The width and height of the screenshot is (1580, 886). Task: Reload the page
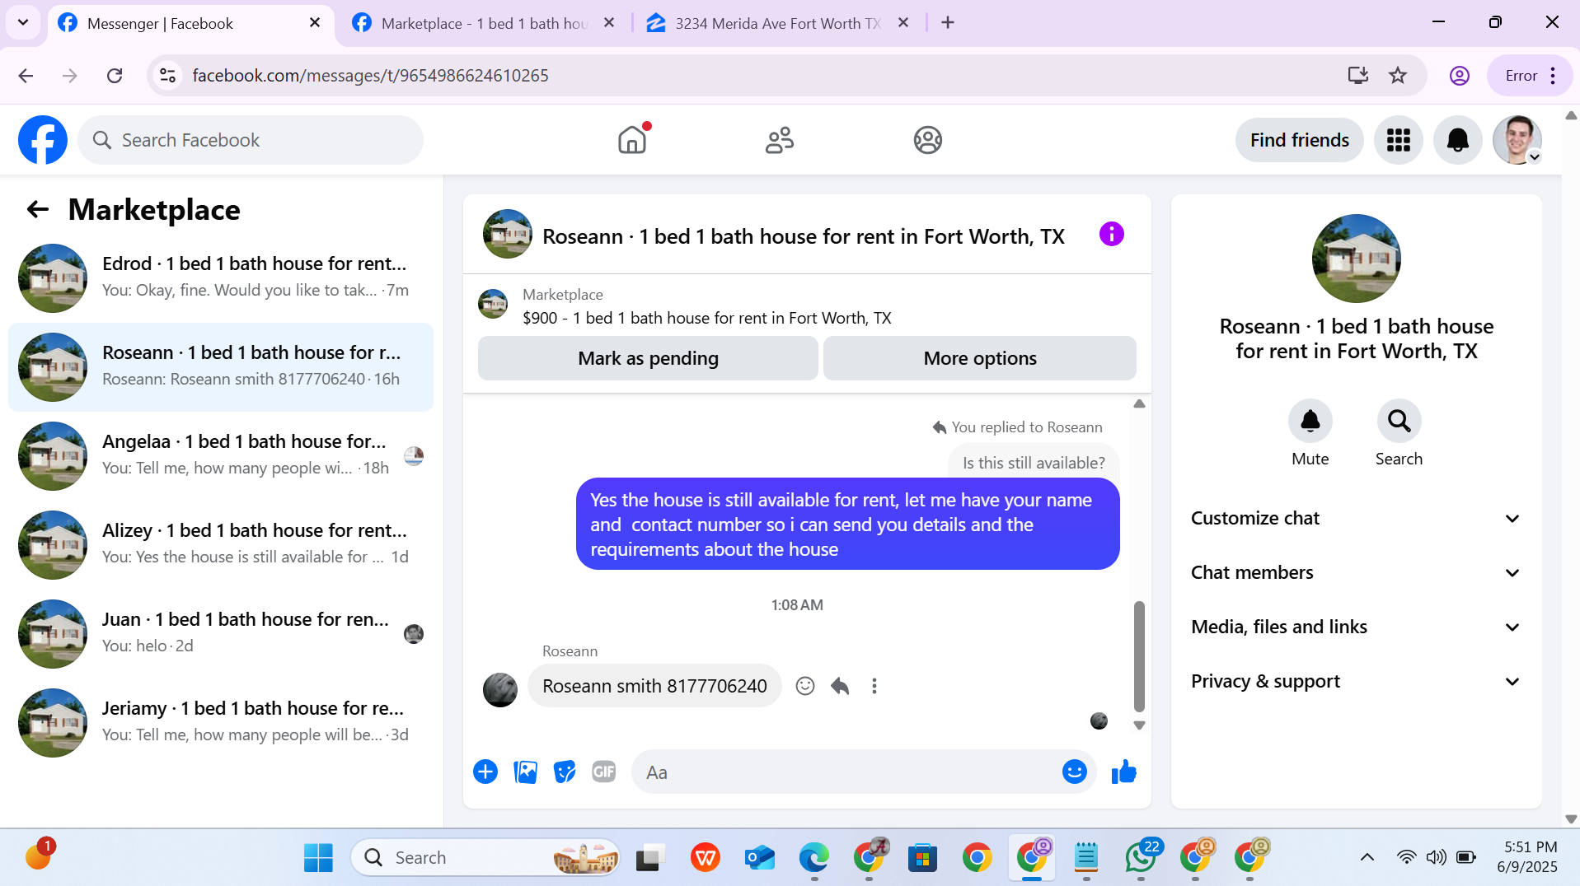click(115, 76)
